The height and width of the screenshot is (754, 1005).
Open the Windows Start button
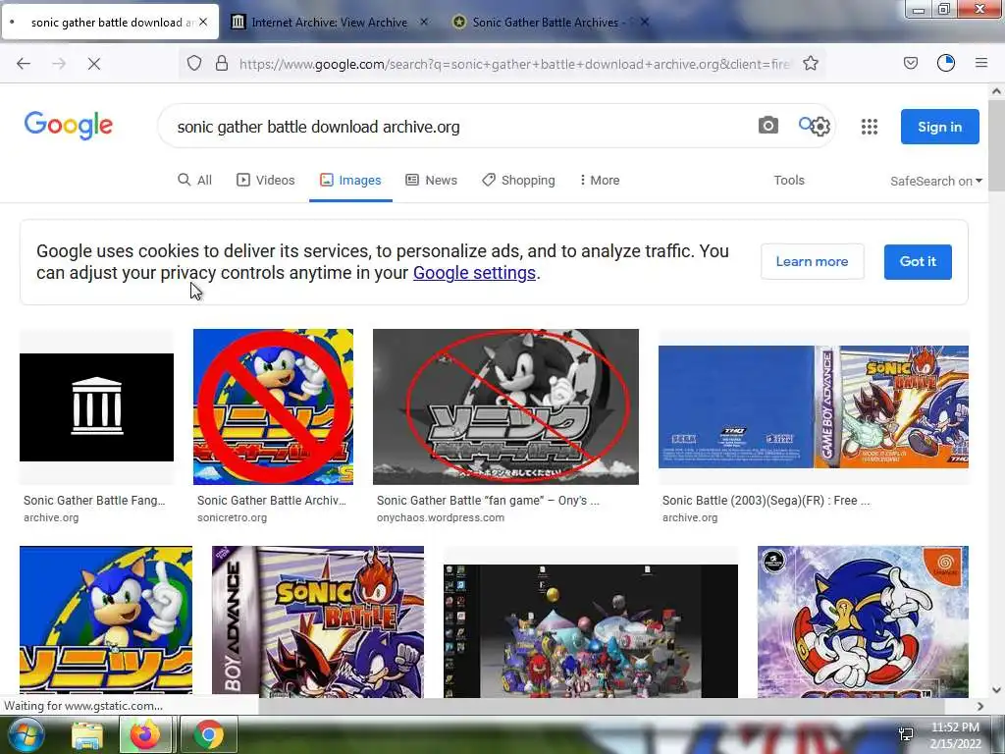25,734
